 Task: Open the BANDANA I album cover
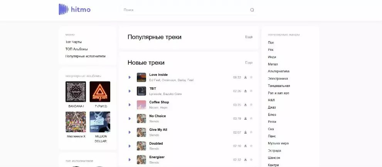pyautogui.click(x=76, y=92)
